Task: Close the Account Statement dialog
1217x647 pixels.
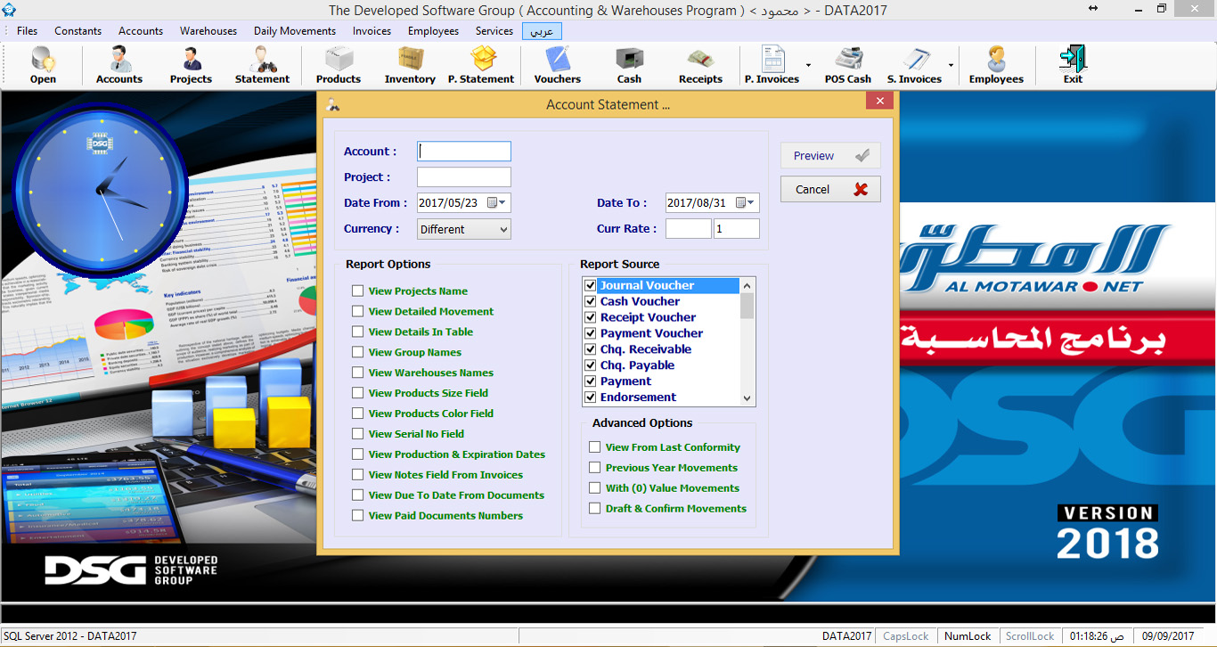Action: tap(879, 101)
